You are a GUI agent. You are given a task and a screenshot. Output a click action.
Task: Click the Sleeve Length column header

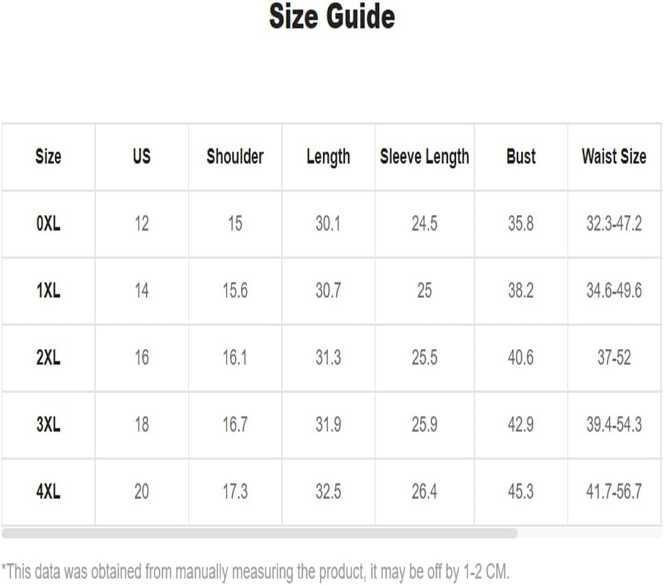[x=424, y=157]
